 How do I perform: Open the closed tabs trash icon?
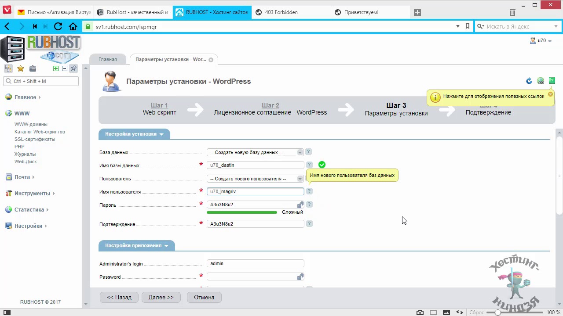(512, 12)
